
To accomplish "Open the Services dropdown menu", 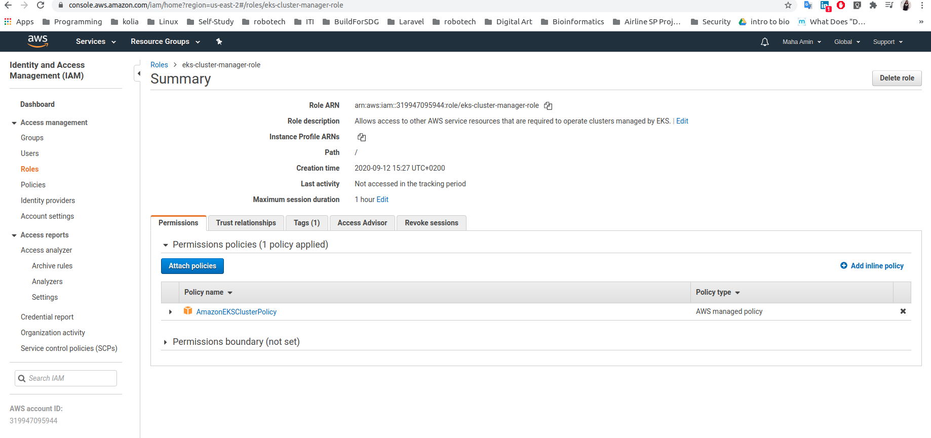I will click(96, 42).
